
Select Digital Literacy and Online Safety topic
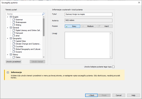click(x=28, y=30)
